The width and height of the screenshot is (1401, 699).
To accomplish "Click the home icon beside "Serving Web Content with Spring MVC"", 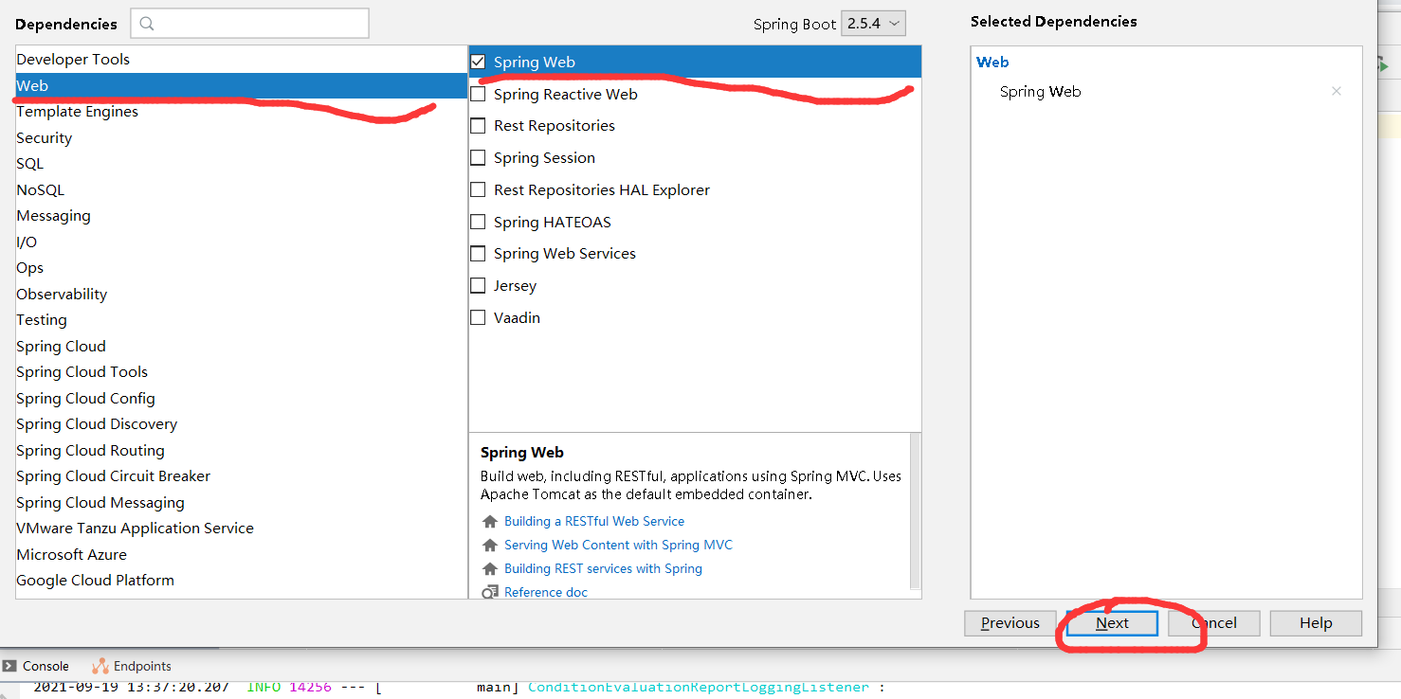I will (489, 545).
